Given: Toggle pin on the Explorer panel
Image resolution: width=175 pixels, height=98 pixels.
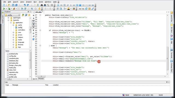Looking at the screenshot, I should (28, 12).
